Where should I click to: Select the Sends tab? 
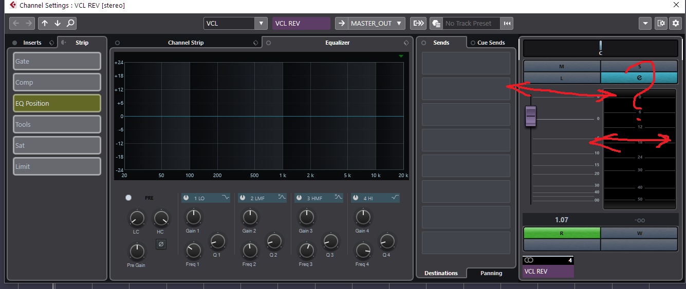[x=441, y=43]
